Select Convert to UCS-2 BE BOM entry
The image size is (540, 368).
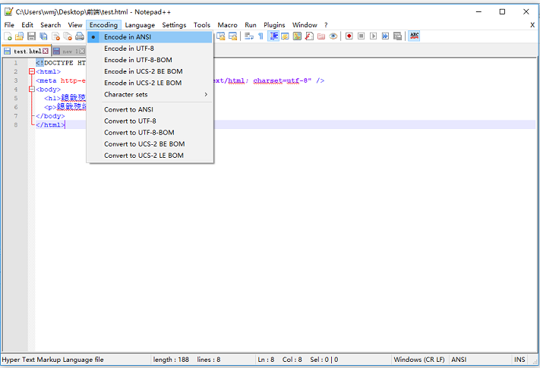click(150, 144)
